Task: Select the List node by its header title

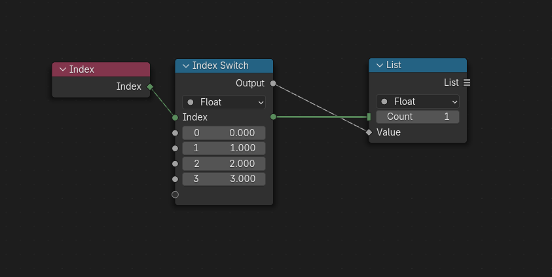Action: click(394, 65)
